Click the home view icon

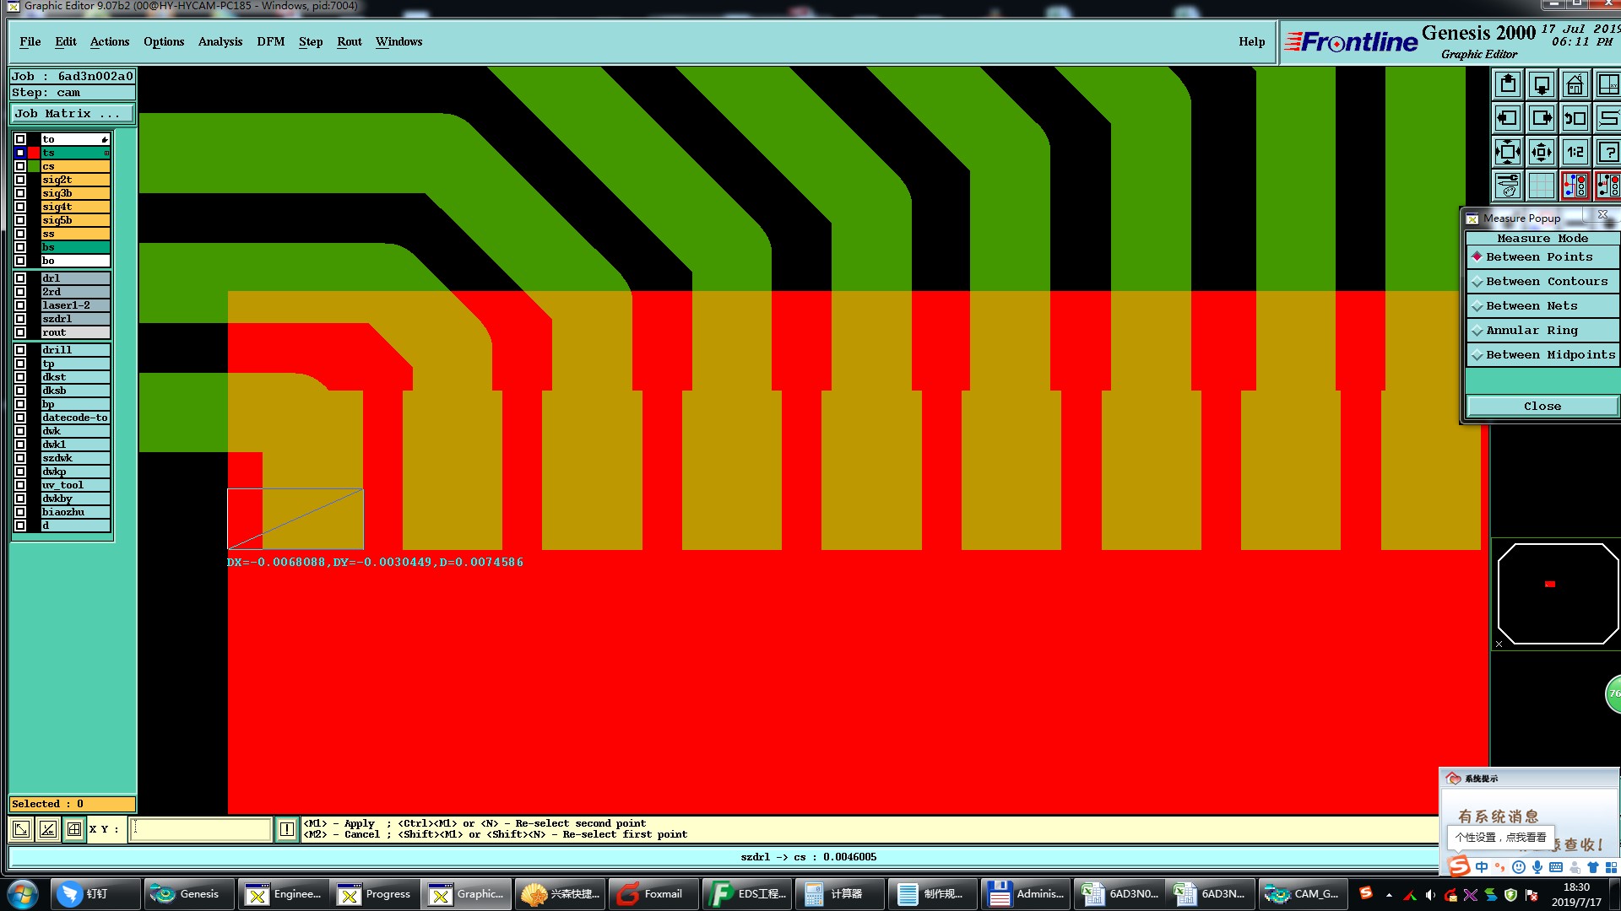1575,85
